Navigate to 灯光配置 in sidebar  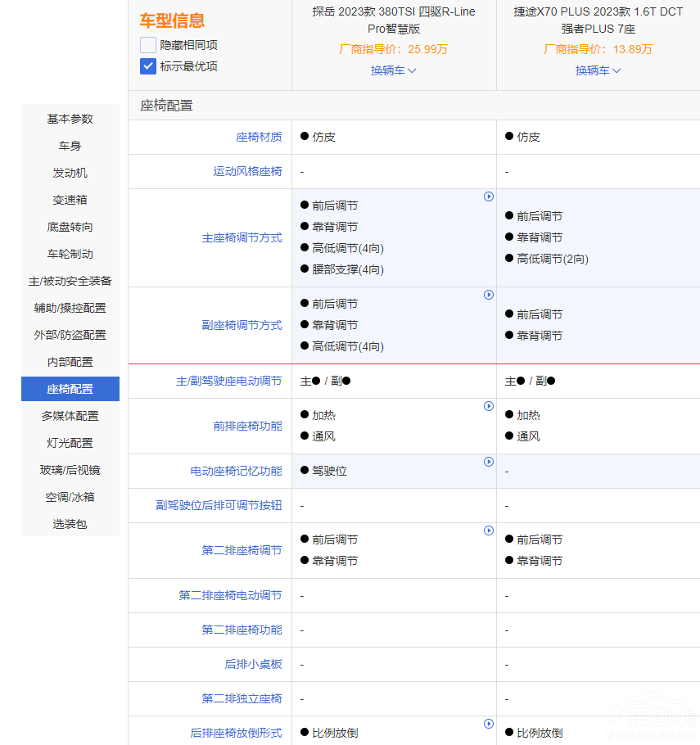tap(70, 443)
